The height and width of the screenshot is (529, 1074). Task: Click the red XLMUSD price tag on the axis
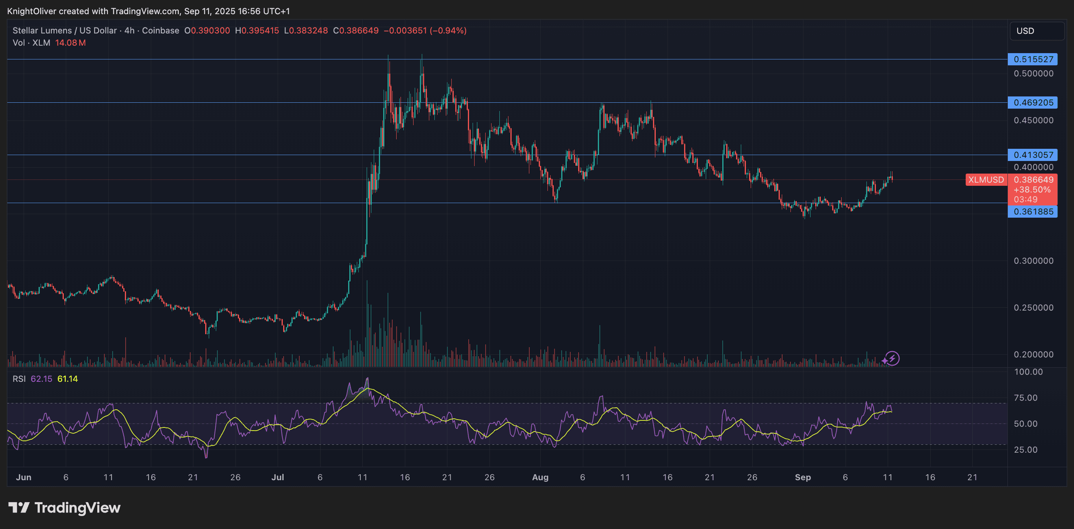(x=986, y=180)
